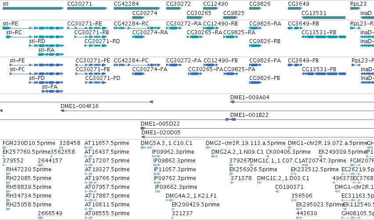
Task: Select the CG12490-RB transcript
Action: click(211, 28)
